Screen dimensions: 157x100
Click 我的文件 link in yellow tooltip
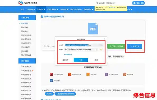(112, 7)
